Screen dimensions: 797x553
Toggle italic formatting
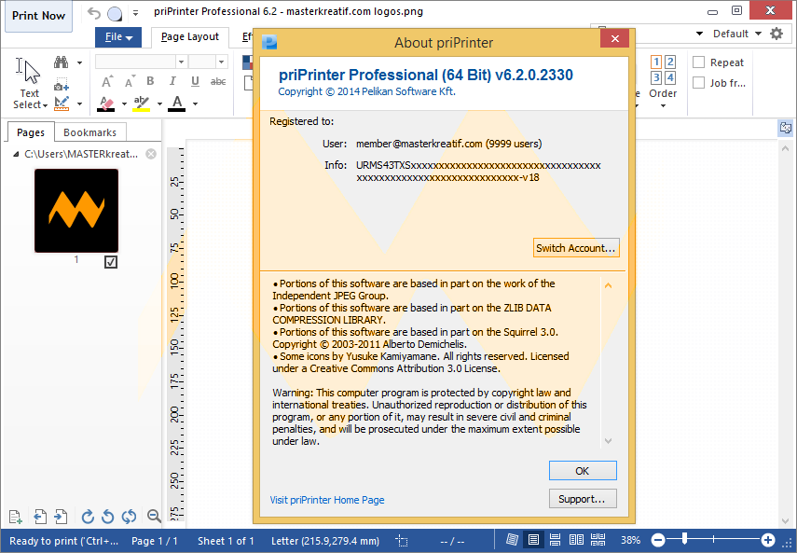[x=172, y=81]
